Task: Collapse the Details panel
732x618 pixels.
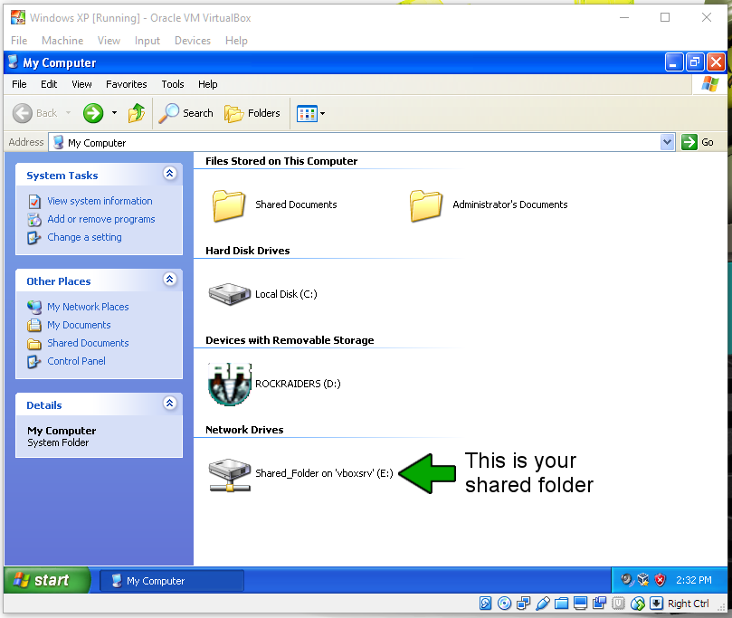Action: pos(170,404)
